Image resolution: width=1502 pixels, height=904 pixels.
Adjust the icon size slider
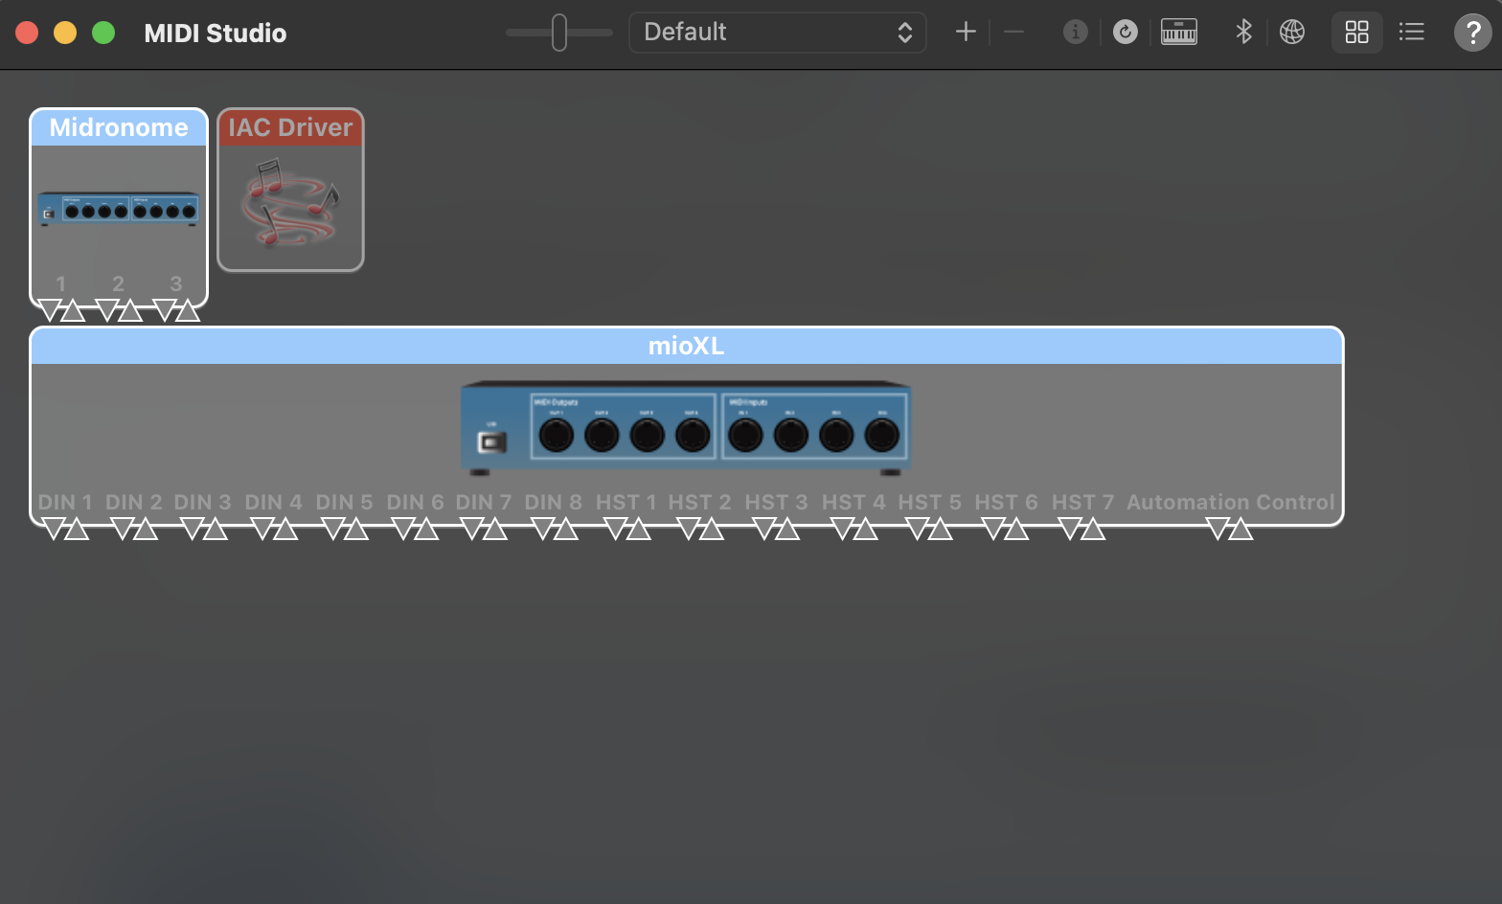(x=559, y=33)
